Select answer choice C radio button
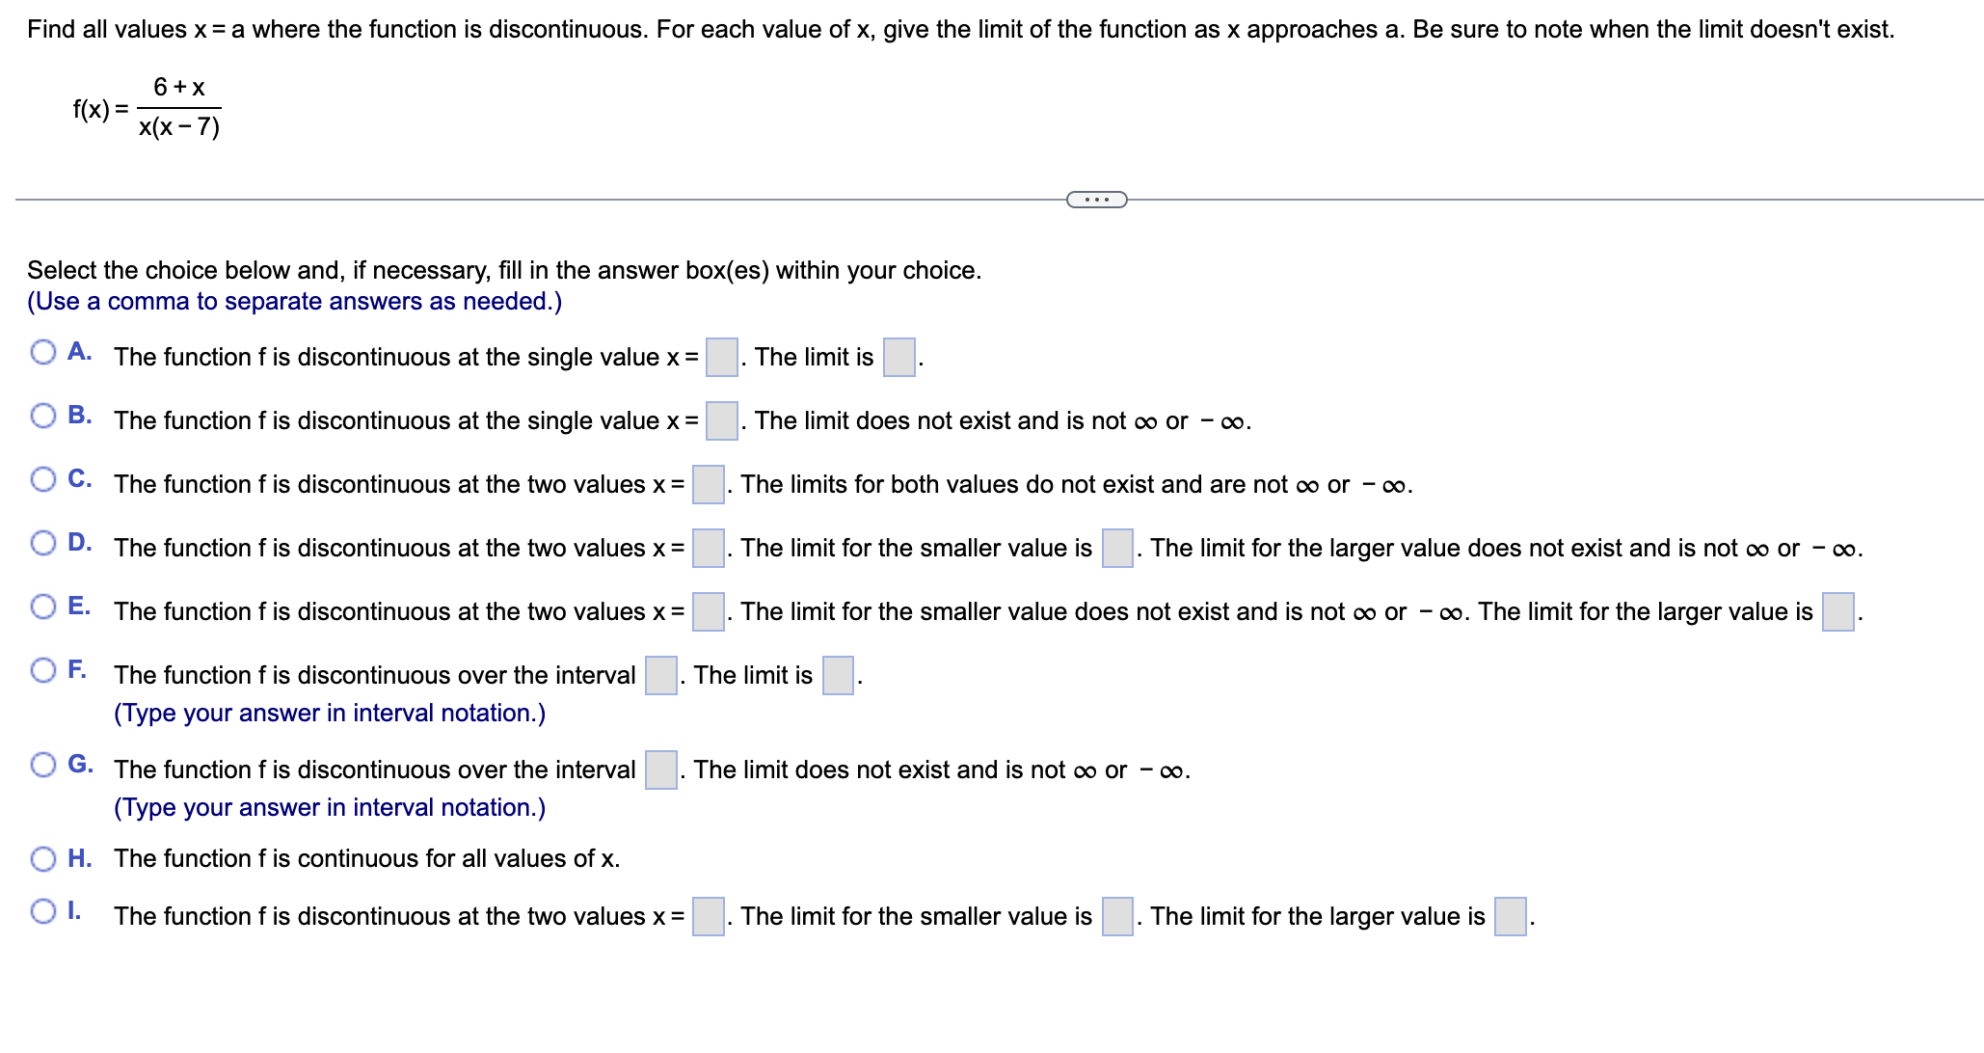This screenshot has height=1053, width=1984. point(42,479)
